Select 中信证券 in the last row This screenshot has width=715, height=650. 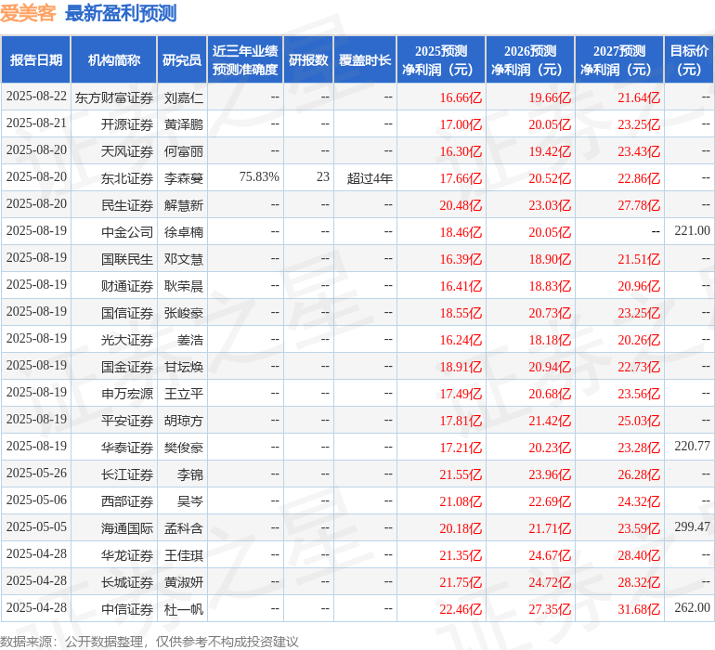tap(126, 608)
